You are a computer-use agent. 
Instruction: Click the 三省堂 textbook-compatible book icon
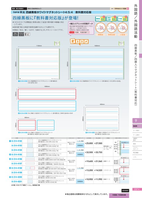(x=122, y=19)
